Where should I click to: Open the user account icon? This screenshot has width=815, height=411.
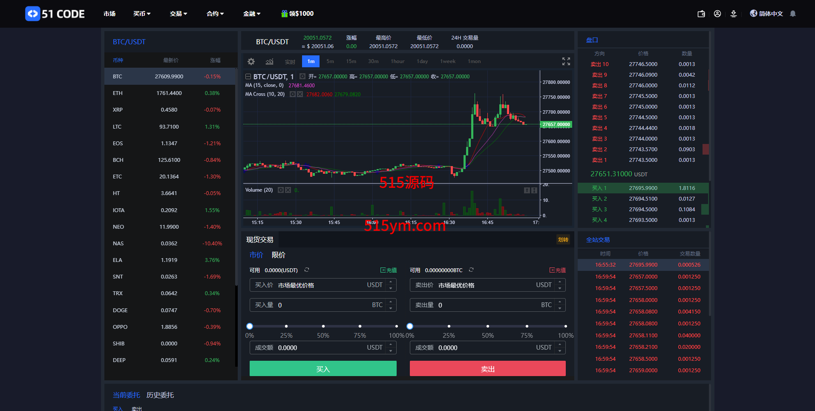pyautogui.click(x=717, y=14)
